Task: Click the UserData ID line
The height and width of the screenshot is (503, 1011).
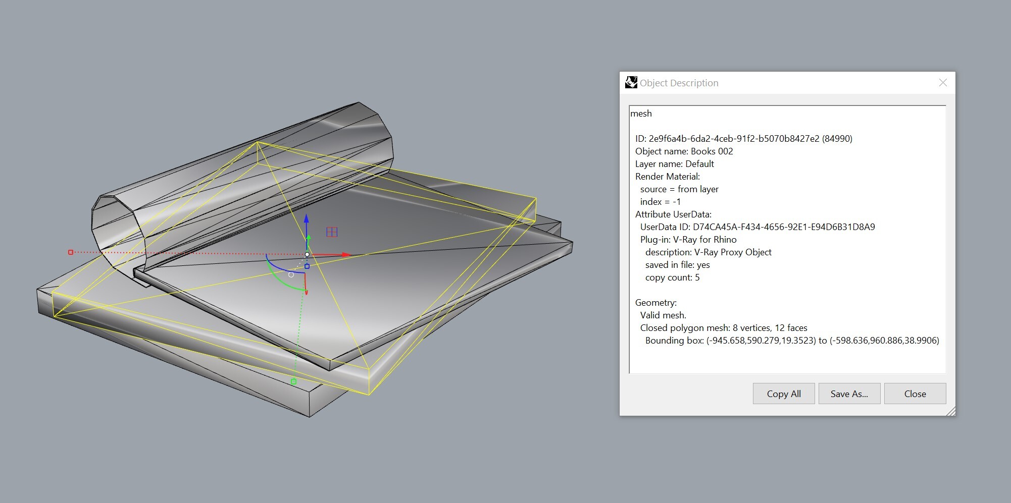Action: click(757, 227)
